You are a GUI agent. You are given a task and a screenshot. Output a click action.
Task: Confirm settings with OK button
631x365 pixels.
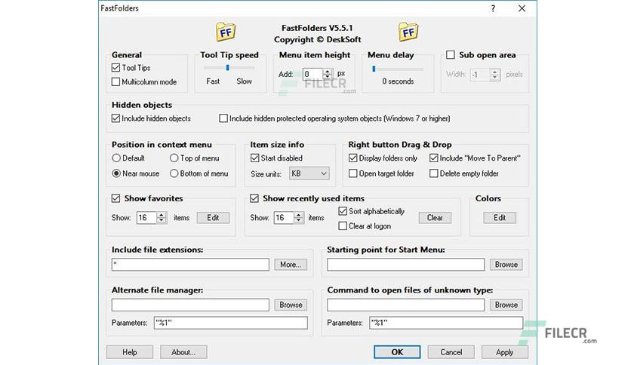tap(397, 352)
